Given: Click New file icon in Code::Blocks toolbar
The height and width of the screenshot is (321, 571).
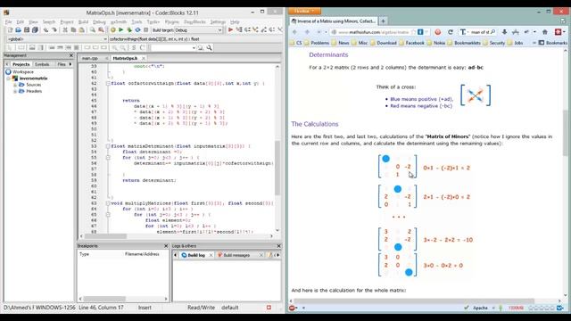Looking at the screenshot, I should pos(10,30).
